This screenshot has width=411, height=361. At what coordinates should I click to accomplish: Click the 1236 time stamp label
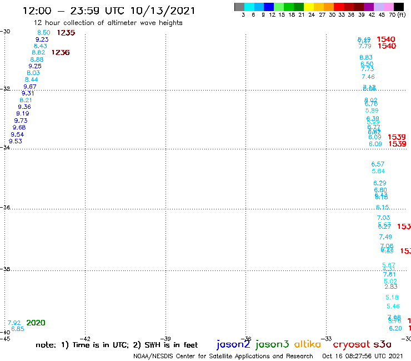pos(61,52)
